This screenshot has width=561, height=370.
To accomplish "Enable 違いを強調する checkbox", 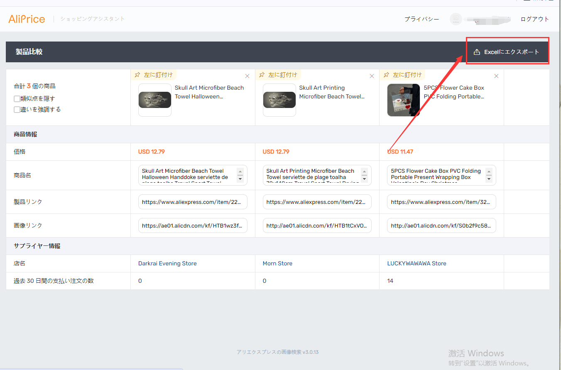I will pyautogui.click(x=17, y=110).
